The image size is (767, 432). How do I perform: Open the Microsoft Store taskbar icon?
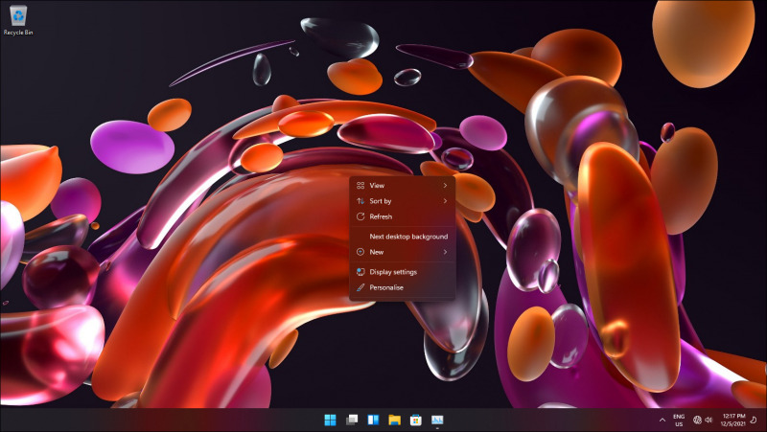(415, 420)
